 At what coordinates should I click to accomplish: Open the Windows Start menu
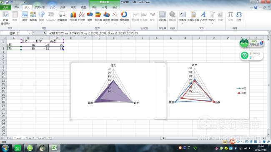5,148
